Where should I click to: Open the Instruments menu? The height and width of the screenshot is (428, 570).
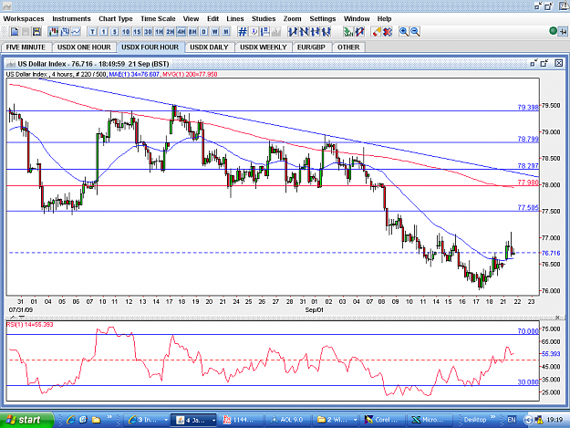coord(71,19)
